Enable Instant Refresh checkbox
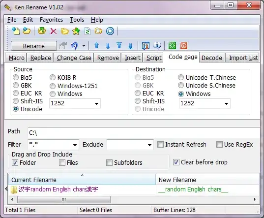264x218 pixels. [160, 144]
